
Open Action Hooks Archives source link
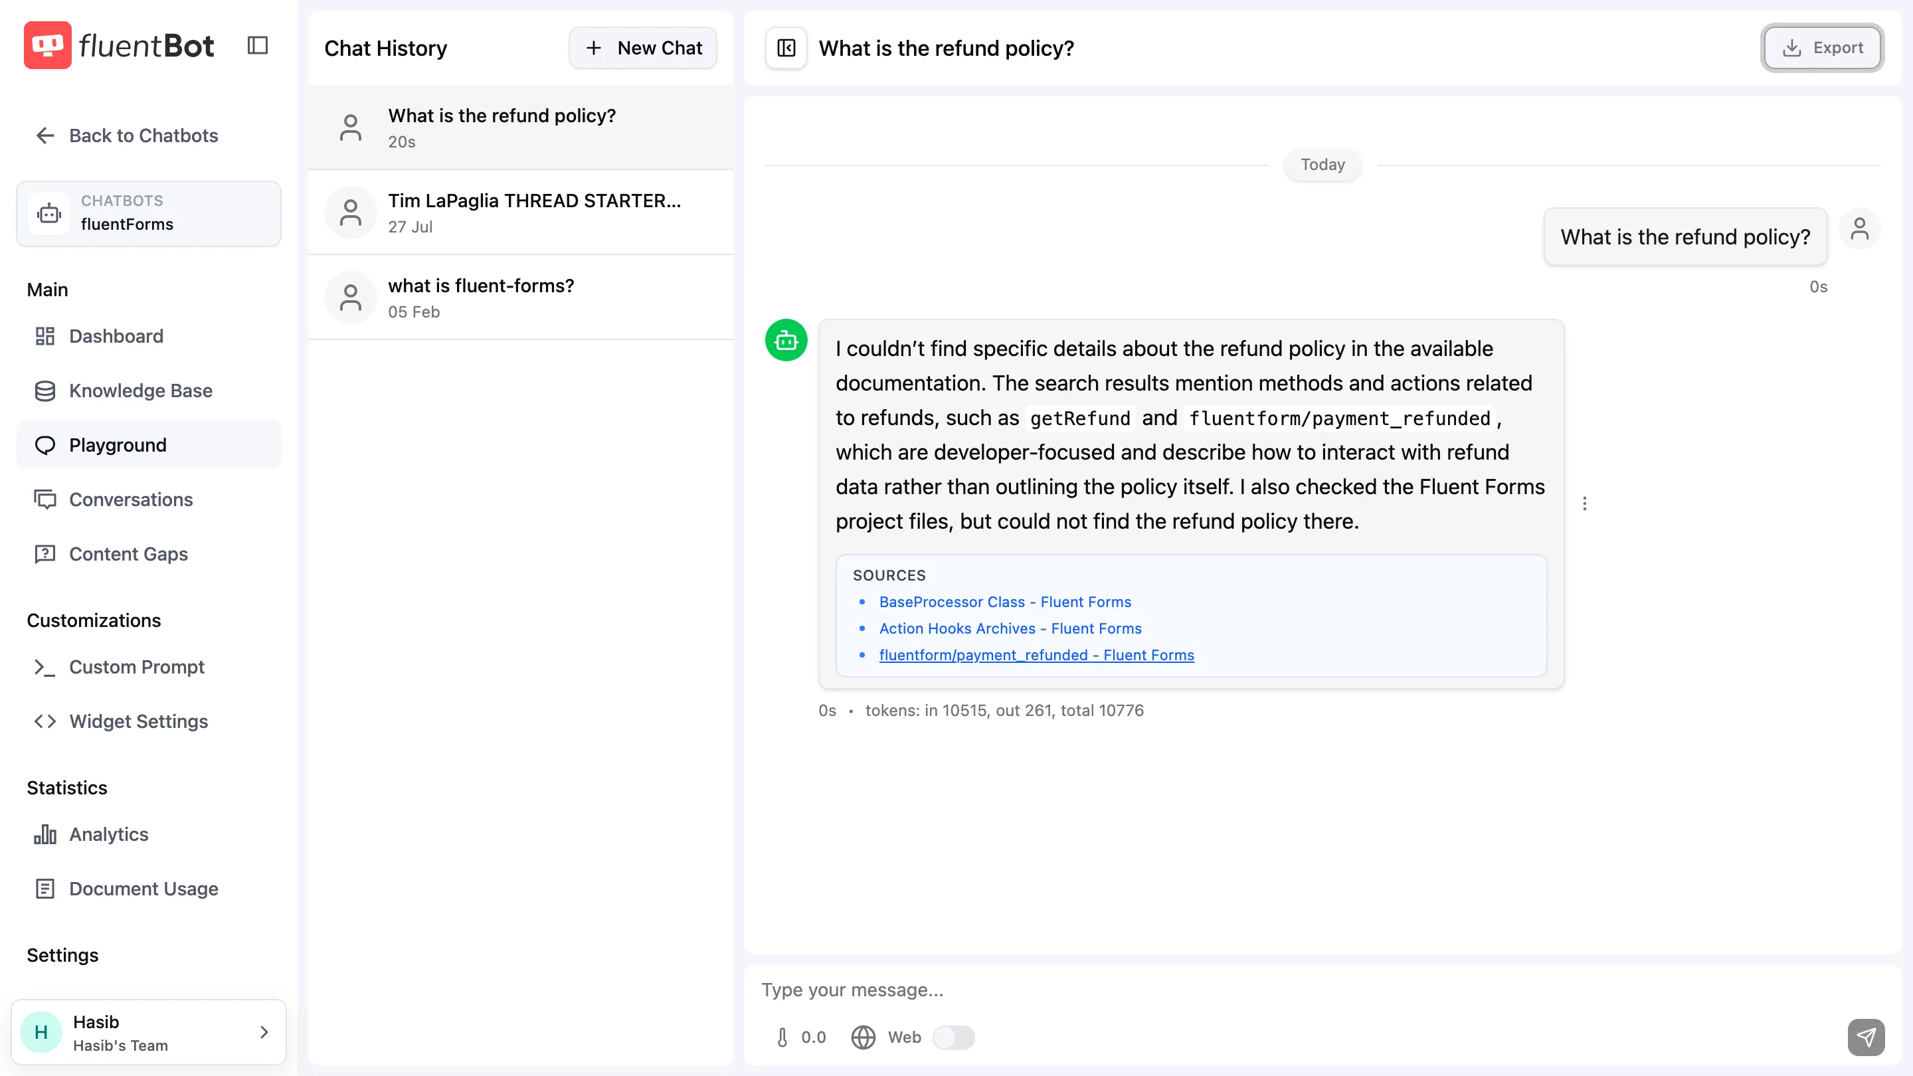tap(1010, 628)
